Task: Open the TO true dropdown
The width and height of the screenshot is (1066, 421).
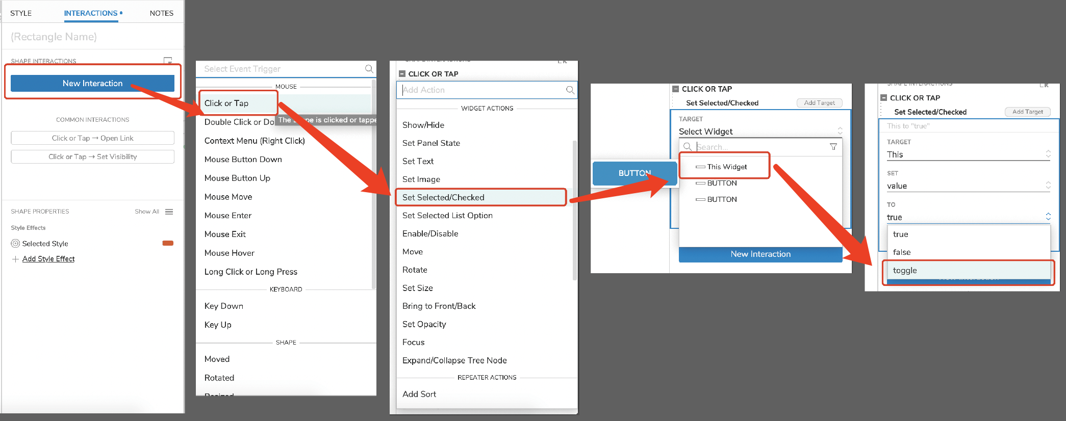Action: pyautogui.click(x=968, y=217)
